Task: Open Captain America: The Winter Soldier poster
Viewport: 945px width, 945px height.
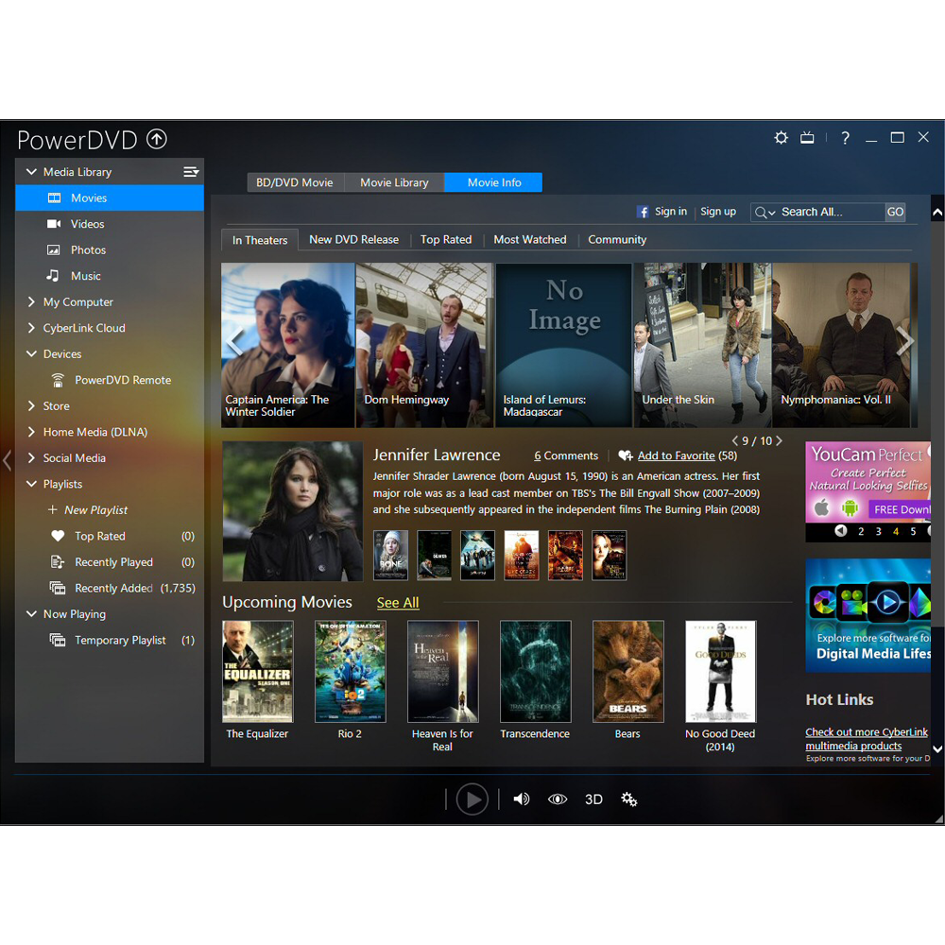Action: click(288, 345)
